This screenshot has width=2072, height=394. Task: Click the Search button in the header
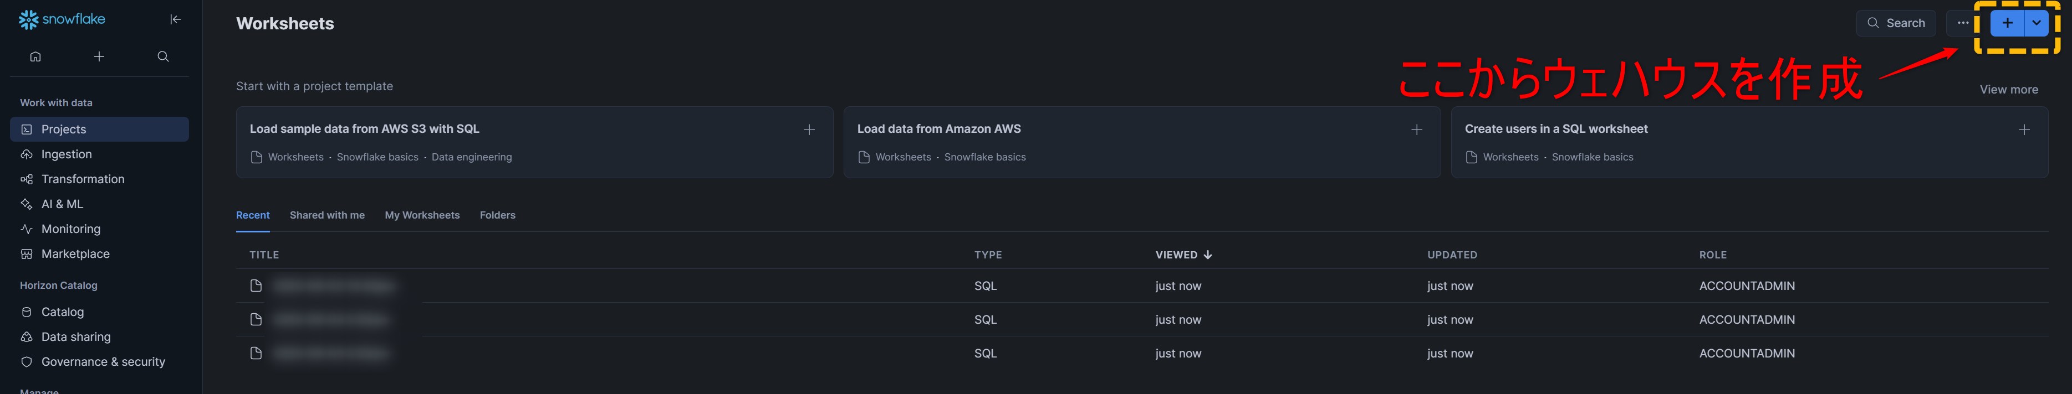[x=1896, y=23]
